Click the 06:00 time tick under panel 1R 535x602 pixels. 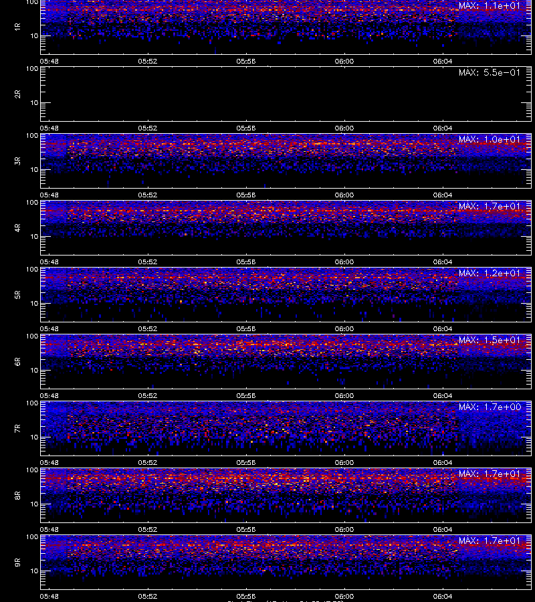pos(344,61)
